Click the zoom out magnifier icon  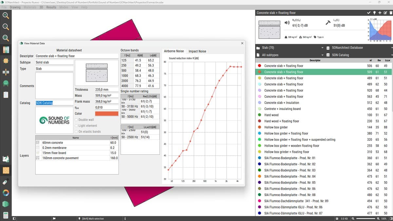[6, 27]
